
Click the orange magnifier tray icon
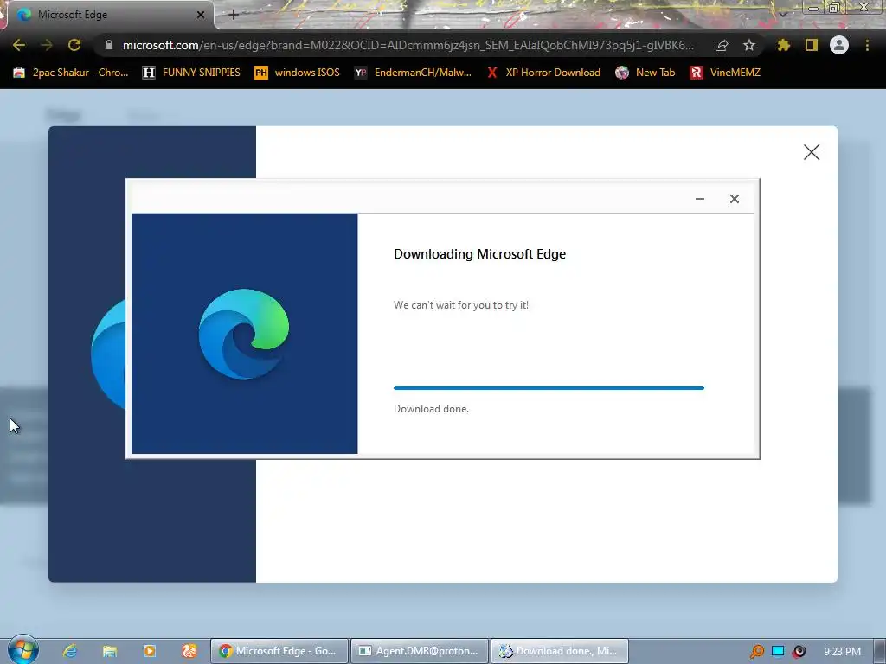point(756,652)
